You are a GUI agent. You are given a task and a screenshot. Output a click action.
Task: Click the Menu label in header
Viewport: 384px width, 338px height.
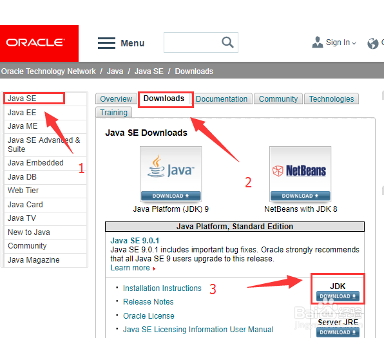pos(133,43)
